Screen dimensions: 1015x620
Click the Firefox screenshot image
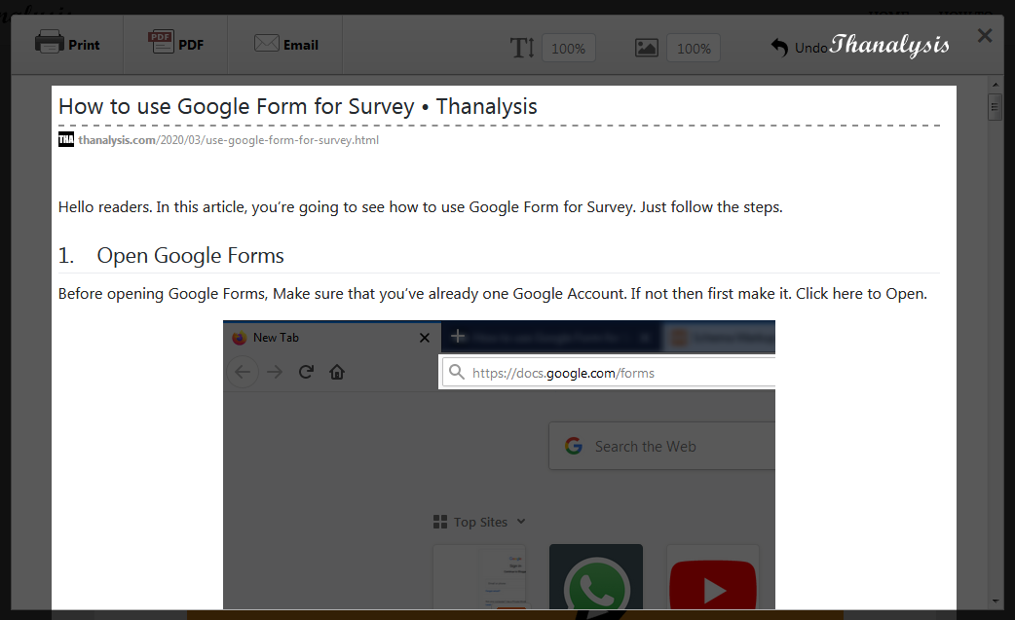click(499, 464)
